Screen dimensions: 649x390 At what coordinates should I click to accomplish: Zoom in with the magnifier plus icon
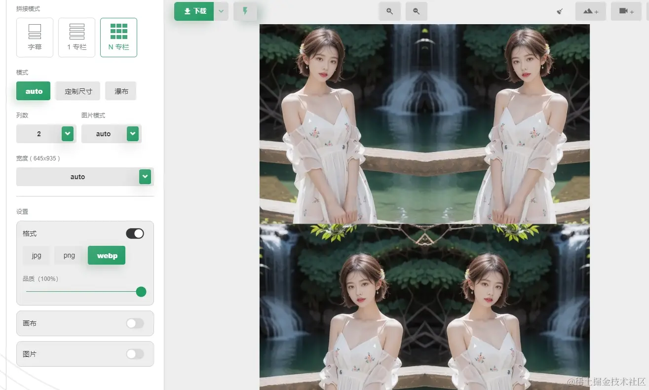point(390,11)
